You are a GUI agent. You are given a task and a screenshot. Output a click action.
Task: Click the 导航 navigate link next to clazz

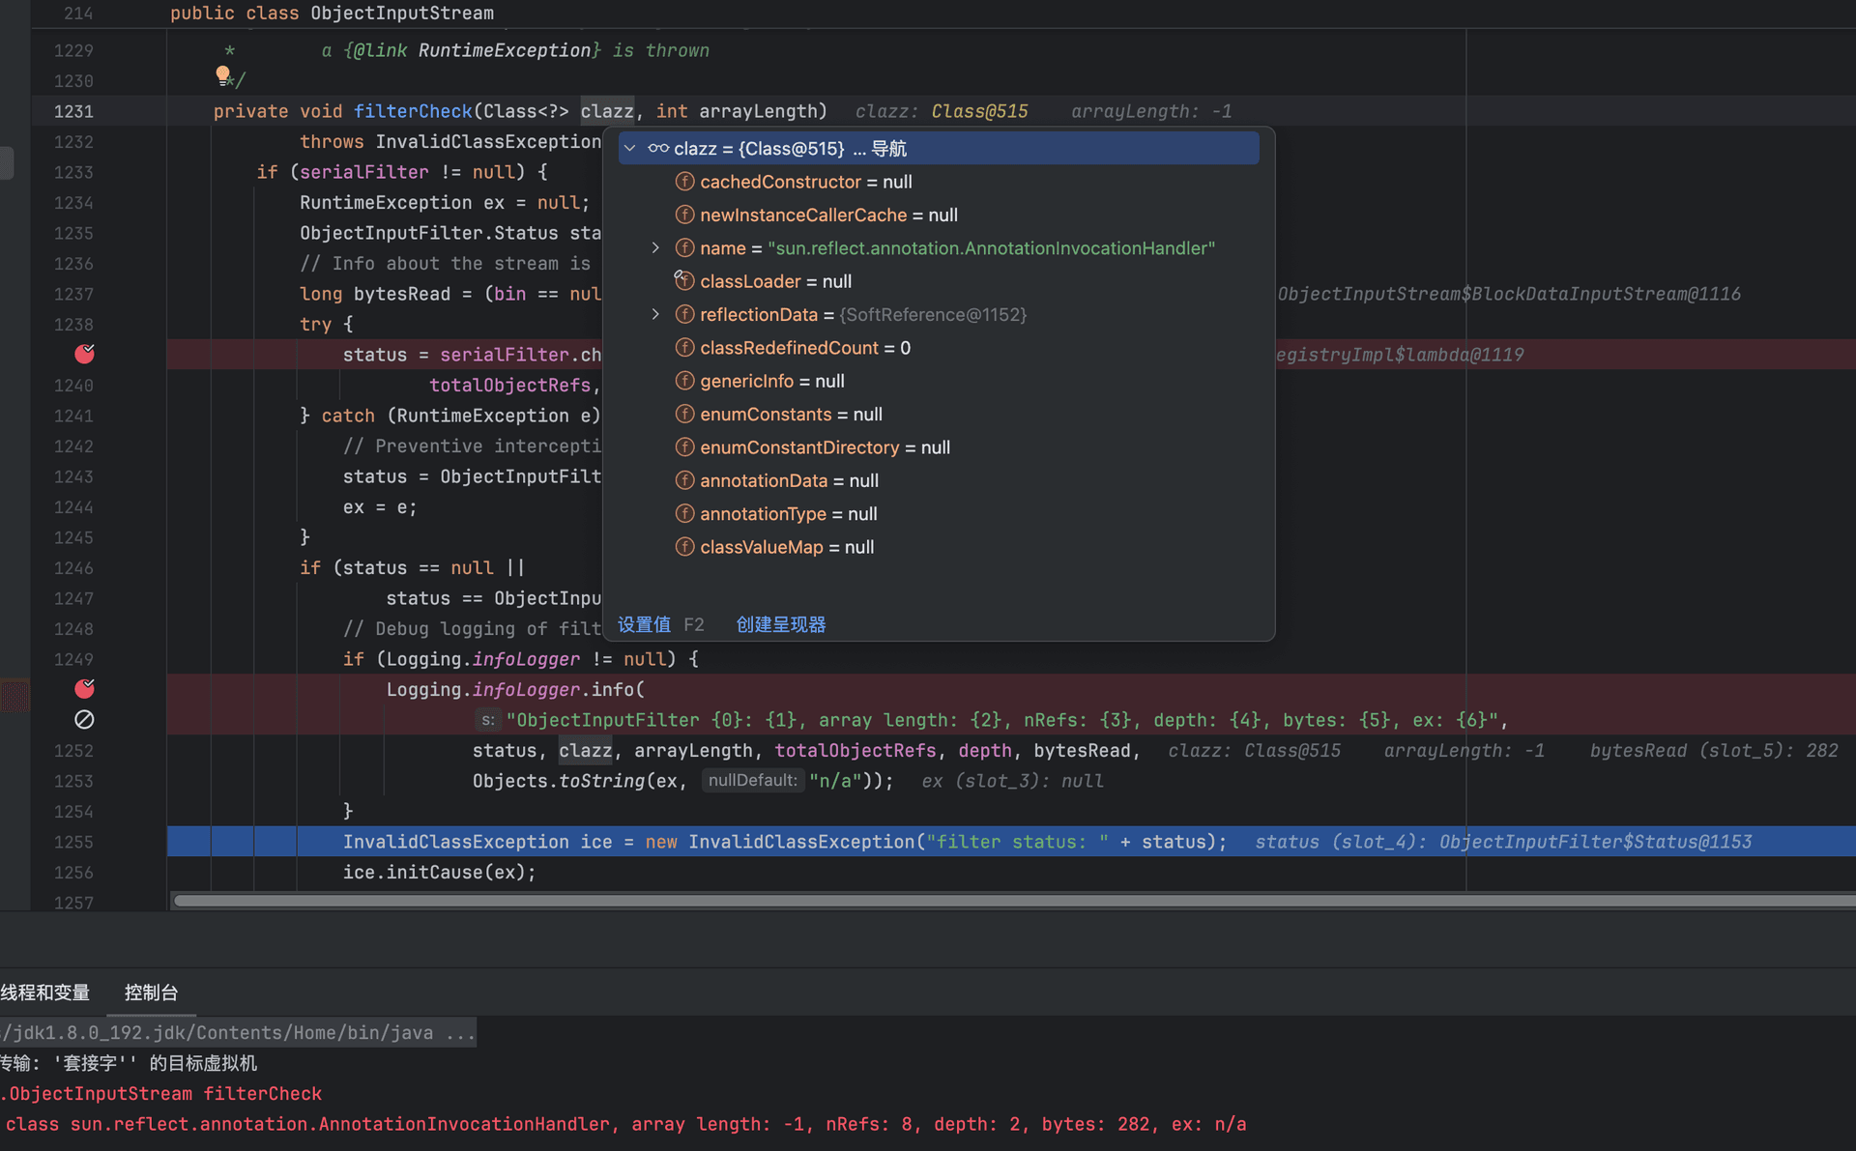tap(889, 148)
